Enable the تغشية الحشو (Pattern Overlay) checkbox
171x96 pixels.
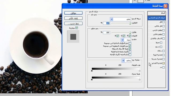click(164, 63)
